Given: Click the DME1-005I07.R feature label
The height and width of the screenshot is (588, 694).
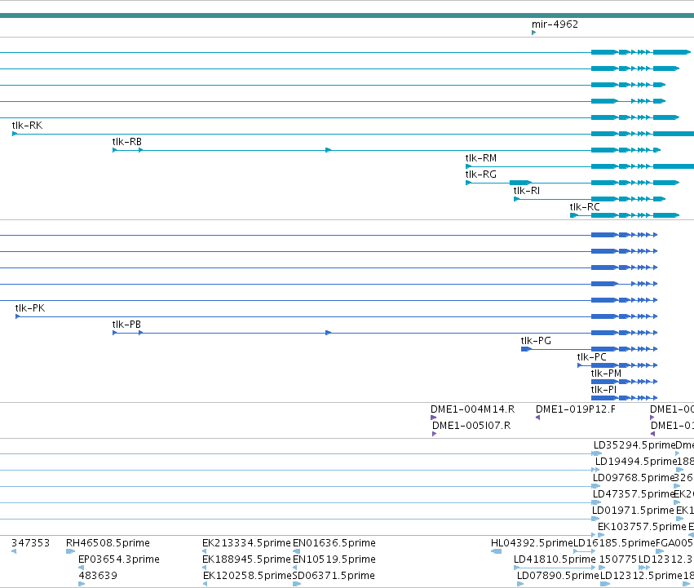Looking at the screenshot, I should tap(471, 426).
